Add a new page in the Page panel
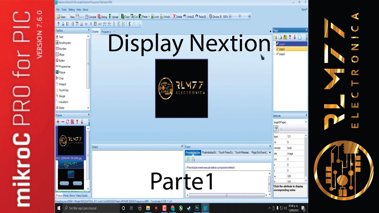 [275, 37]
